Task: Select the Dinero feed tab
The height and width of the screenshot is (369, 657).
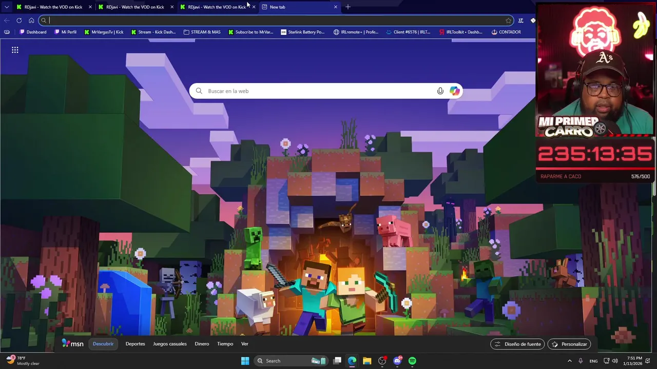Action: 202,344
